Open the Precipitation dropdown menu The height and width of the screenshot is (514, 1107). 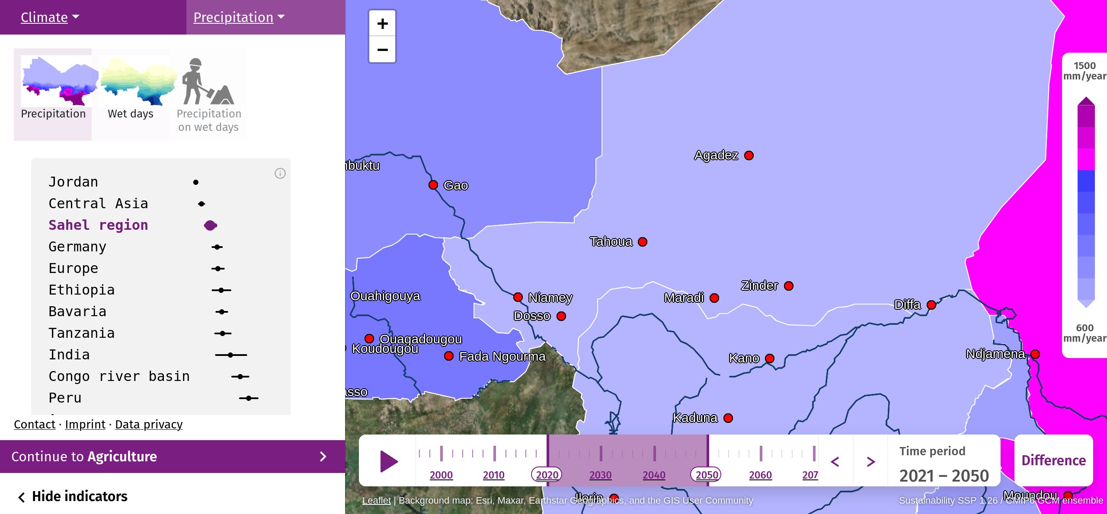[x=239, y=17]
